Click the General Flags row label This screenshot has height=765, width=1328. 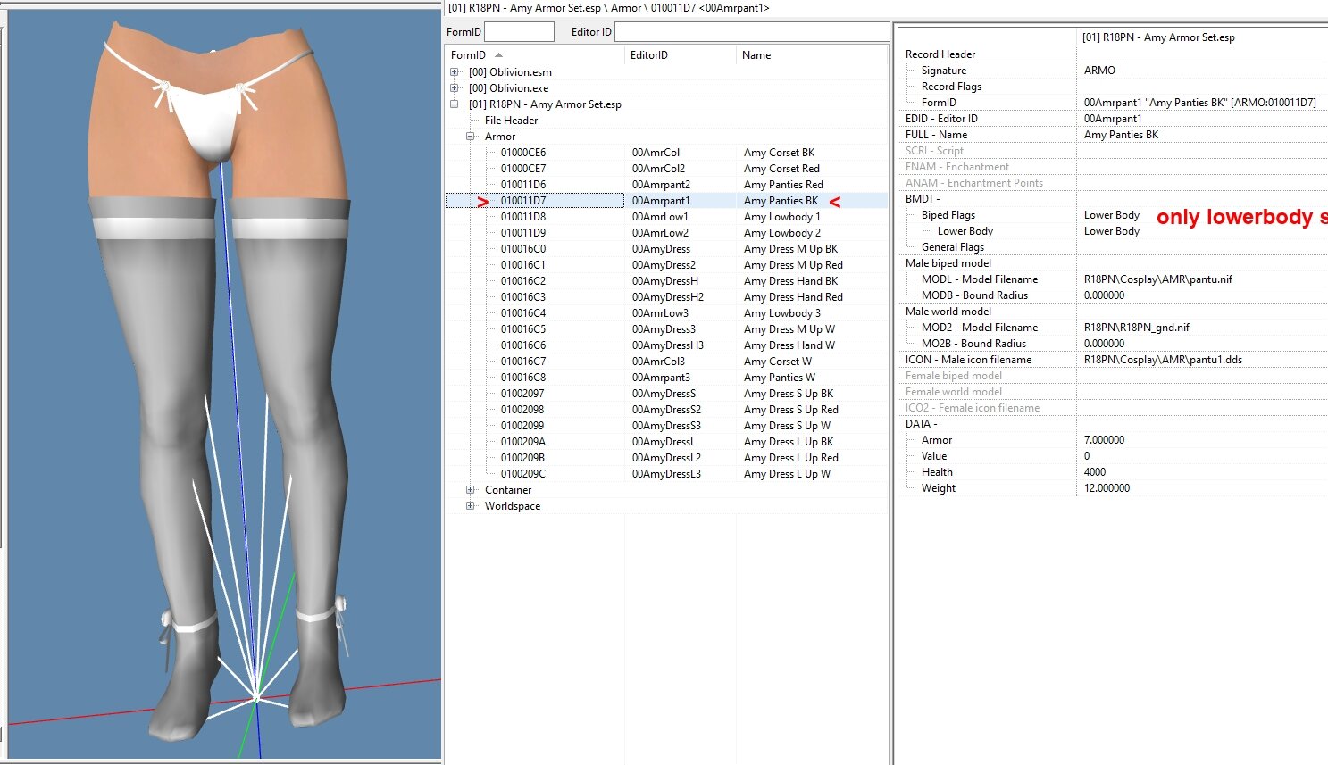952,247
